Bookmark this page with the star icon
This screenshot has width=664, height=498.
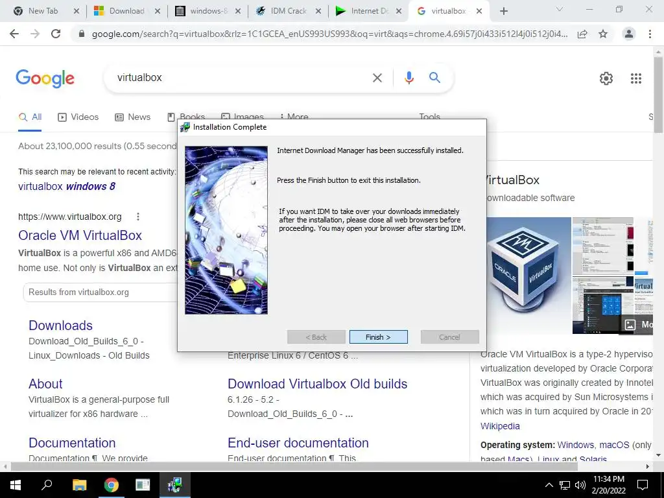603,34
